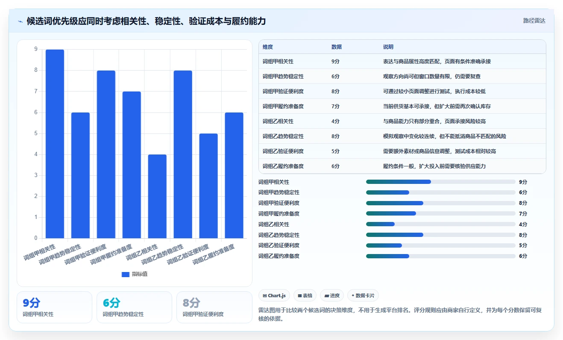Screen dimensions: 563x340
Task: Click the 维度 table column header
Action: coord(268,47)
